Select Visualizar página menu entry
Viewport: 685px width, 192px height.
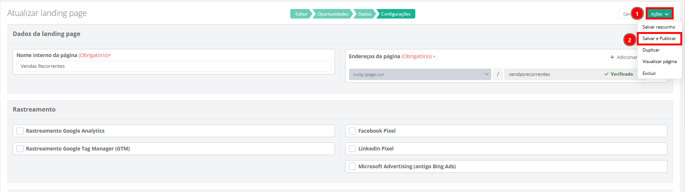[659, 62]
